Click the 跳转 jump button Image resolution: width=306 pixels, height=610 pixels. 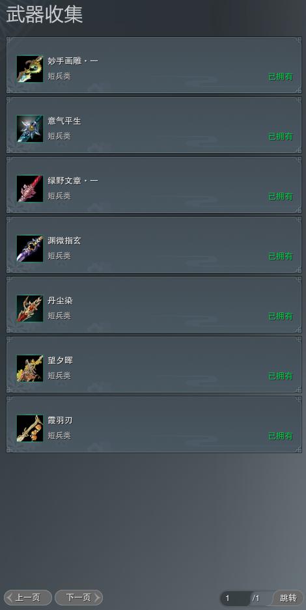point(288,598)
